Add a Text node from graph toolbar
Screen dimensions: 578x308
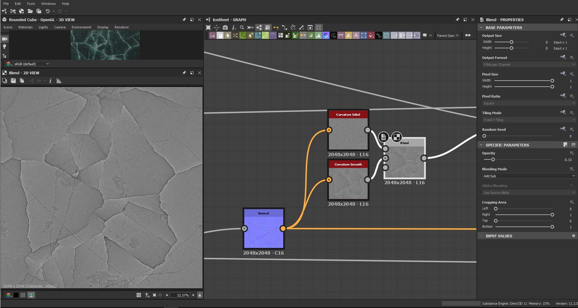tap(356, 36)
